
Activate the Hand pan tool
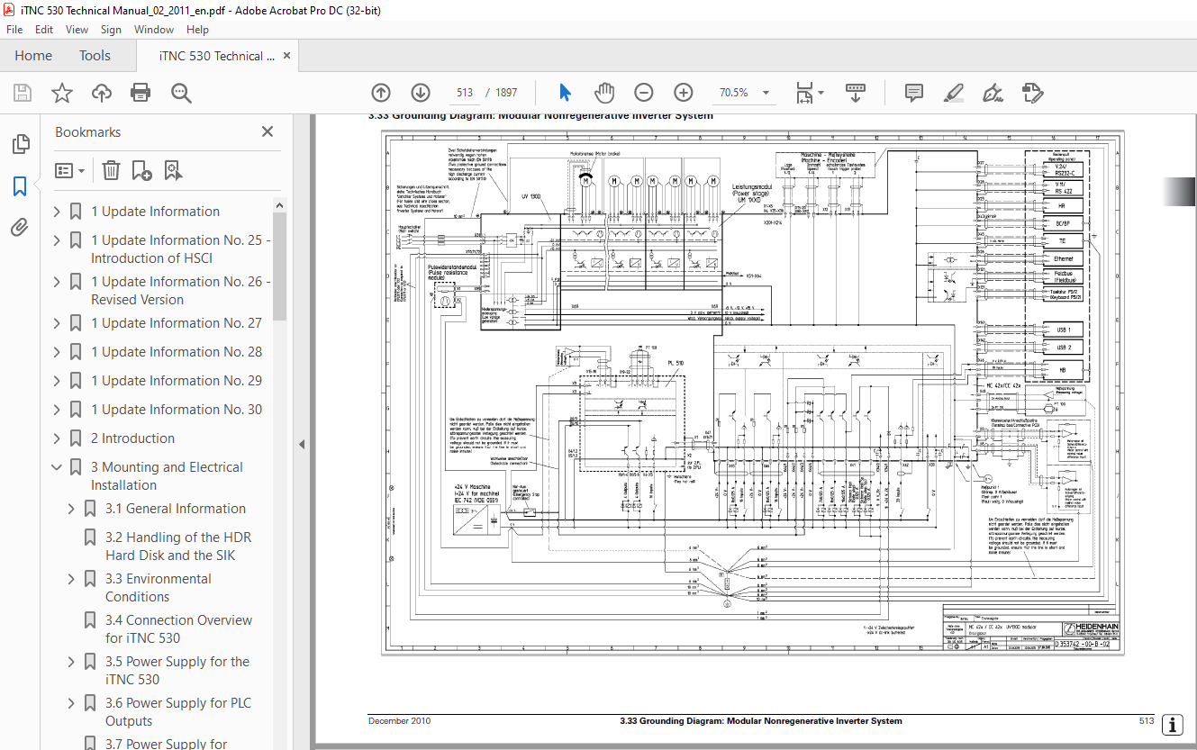(604, 93)
